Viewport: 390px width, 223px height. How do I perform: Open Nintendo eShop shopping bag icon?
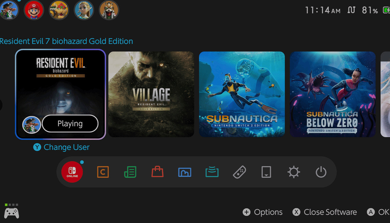157,172
